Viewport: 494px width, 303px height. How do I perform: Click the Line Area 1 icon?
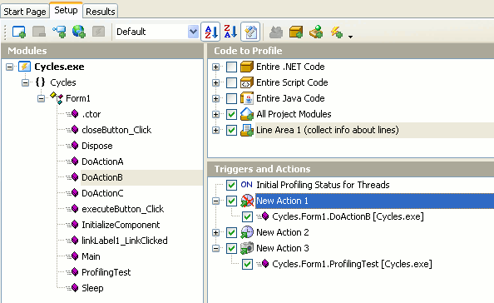[x=247, y=130]
